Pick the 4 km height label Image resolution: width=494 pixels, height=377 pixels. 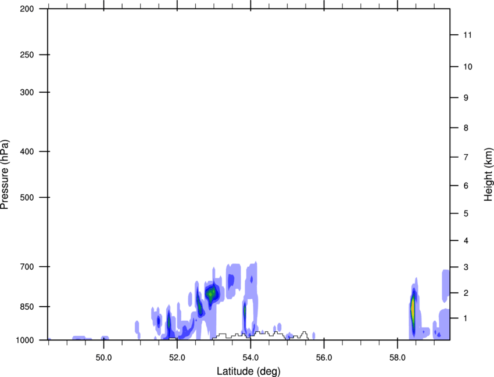click(x=466, y=241)
